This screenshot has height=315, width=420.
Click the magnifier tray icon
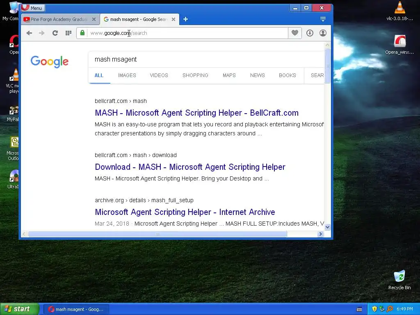[390, 309]
